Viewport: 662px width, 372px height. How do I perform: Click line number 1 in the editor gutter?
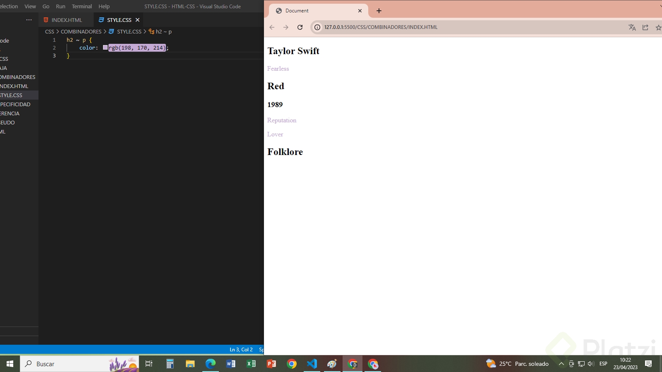54,40
